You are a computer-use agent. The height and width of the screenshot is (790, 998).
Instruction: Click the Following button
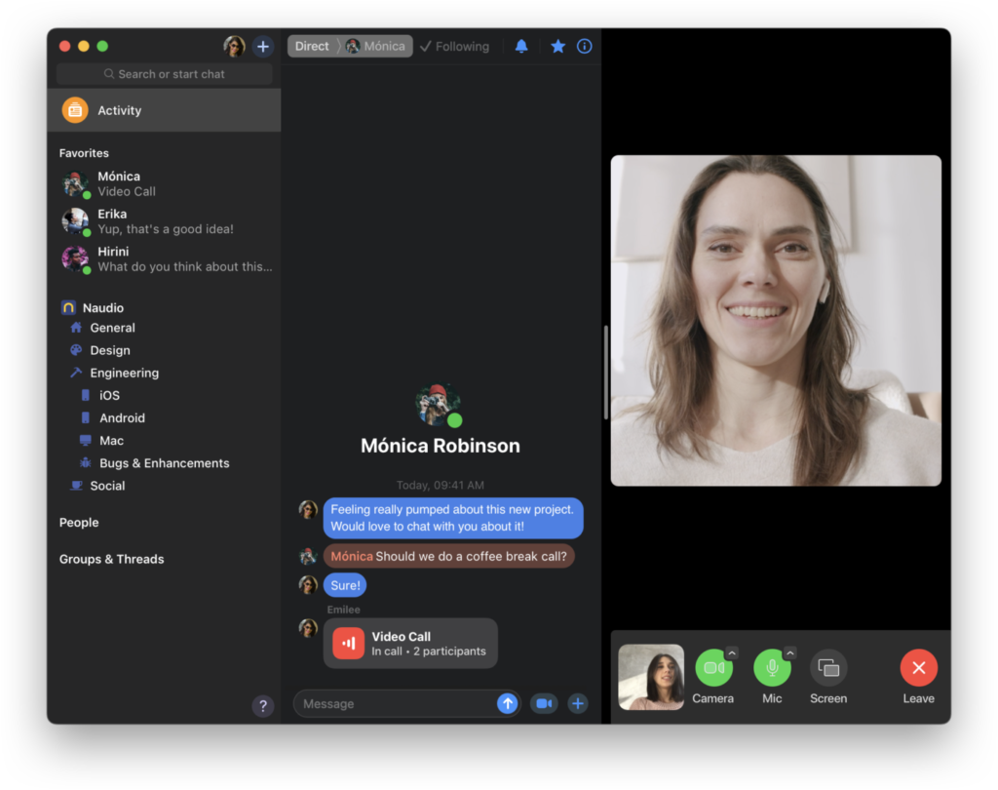click(454, 46)
